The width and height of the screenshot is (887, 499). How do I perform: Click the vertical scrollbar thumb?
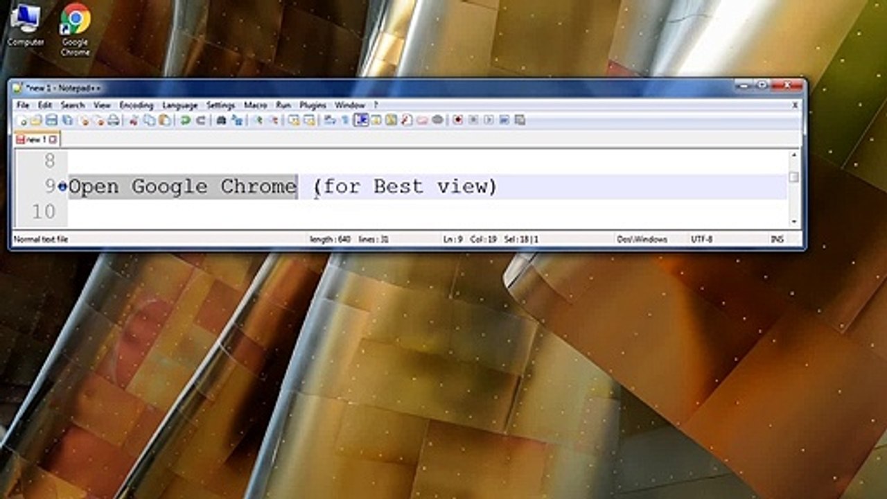point(794,177)
